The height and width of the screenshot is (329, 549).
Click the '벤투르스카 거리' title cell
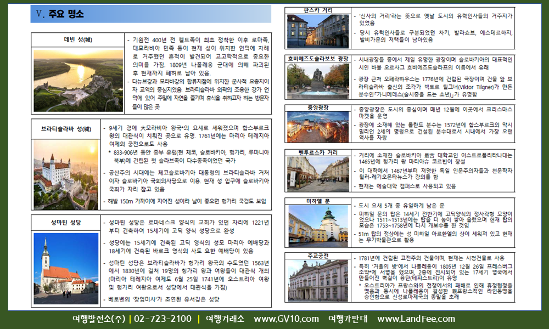pos(318,153)
